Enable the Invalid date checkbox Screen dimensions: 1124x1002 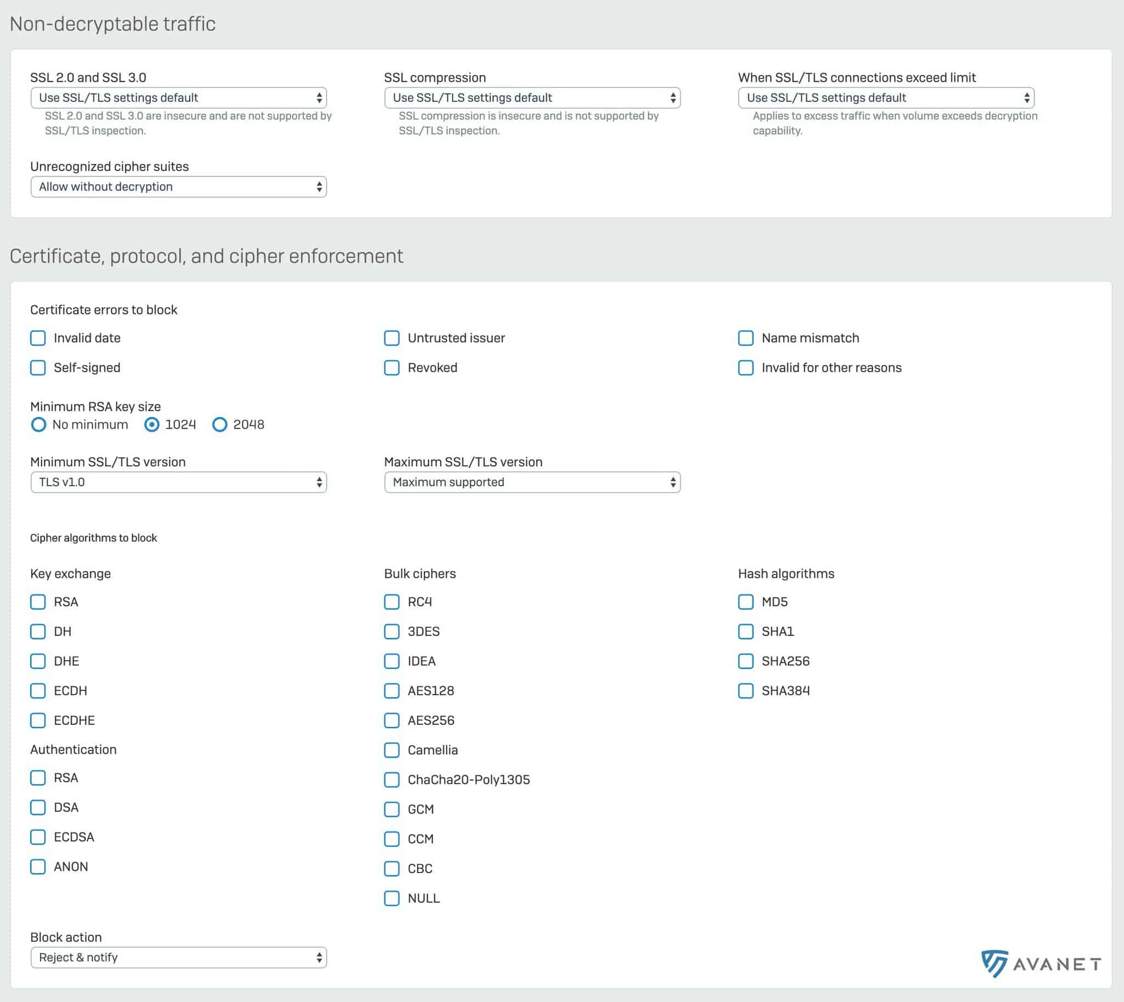38,338
